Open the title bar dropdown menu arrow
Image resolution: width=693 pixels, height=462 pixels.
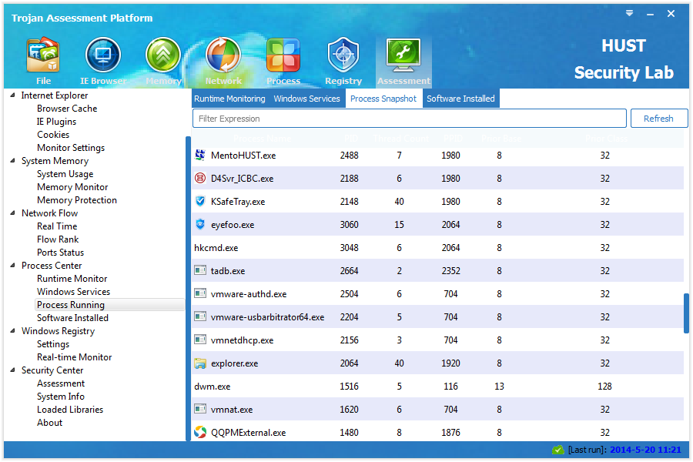629,14
